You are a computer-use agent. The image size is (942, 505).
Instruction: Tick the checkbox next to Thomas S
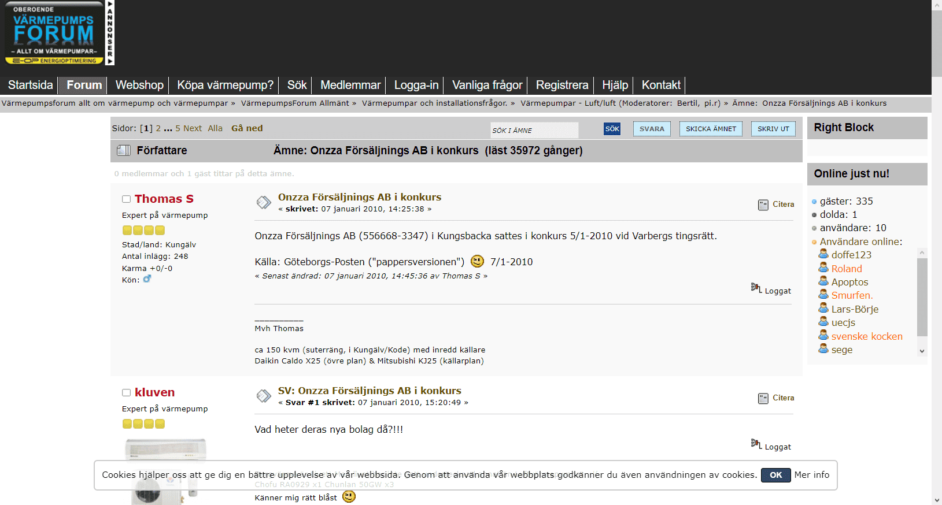(126, 199)
